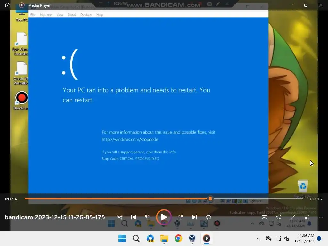This screenshot has height=246, width=328.
Task: Open File Explorer from taskbar
Action: (164, 238)
